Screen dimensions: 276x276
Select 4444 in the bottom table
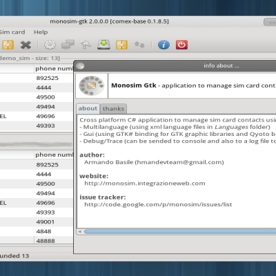43,175
